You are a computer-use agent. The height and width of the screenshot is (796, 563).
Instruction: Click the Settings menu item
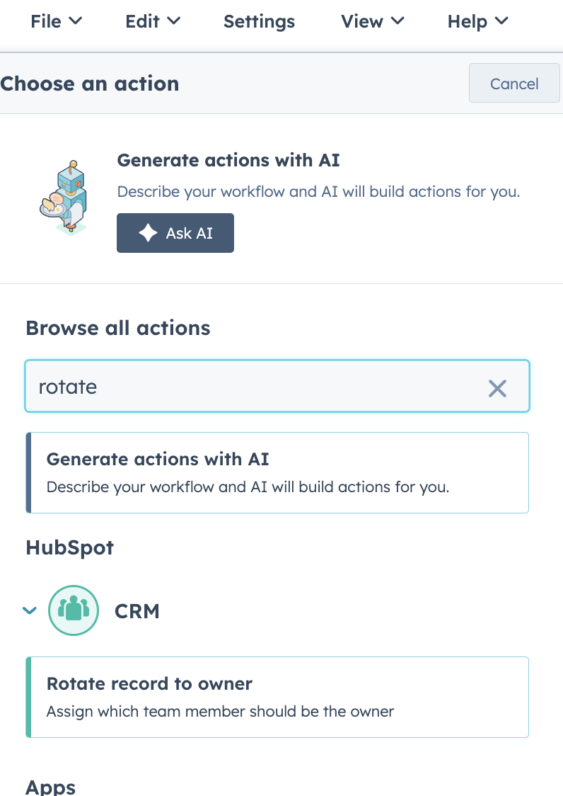pyautogui.click(x=259, y=21)
